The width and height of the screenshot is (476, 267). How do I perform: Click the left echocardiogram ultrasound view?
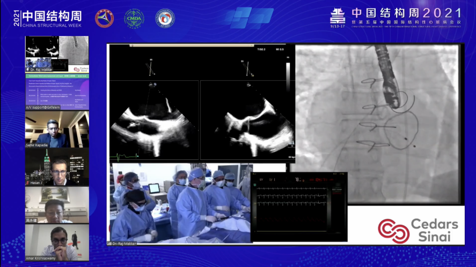point(154,120)
